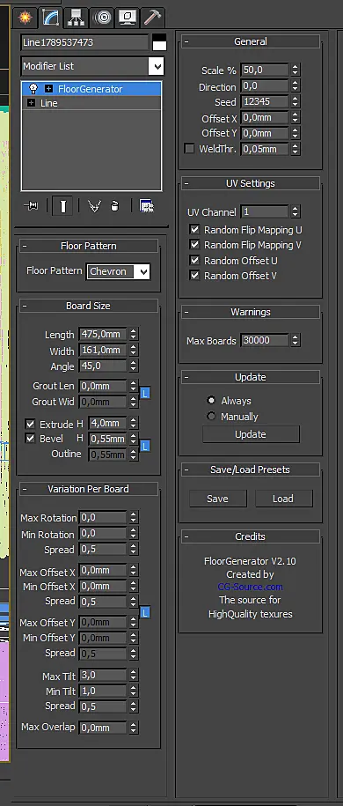Click the Scale % spinner
This screenshot has width=343, height=806.
click(x=295, y=70)
